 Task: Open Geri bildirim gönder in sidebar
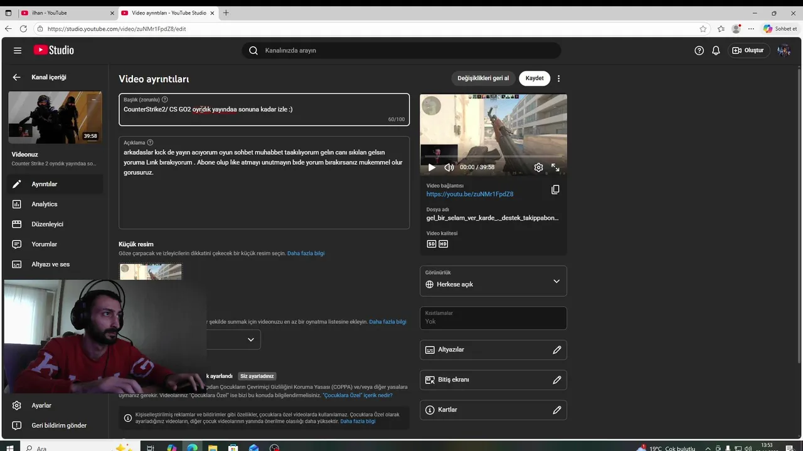[55, 425]
